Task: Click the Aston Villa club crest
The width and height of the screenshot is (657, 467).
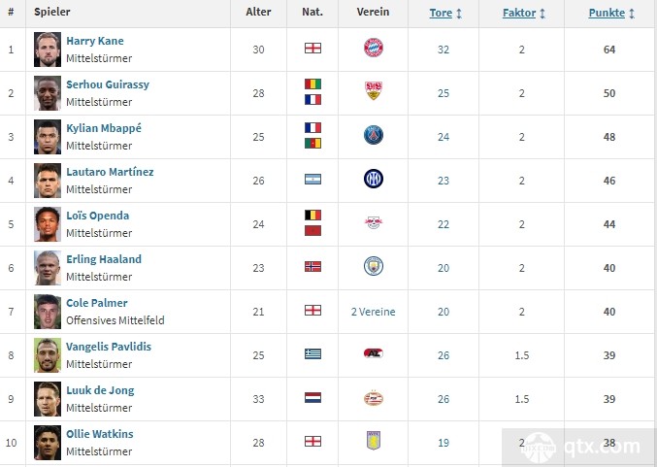Action: 374,442
